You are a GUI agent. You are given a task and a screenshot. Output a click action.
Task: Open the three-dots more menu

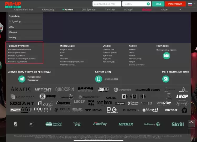(x=180, y=9)
